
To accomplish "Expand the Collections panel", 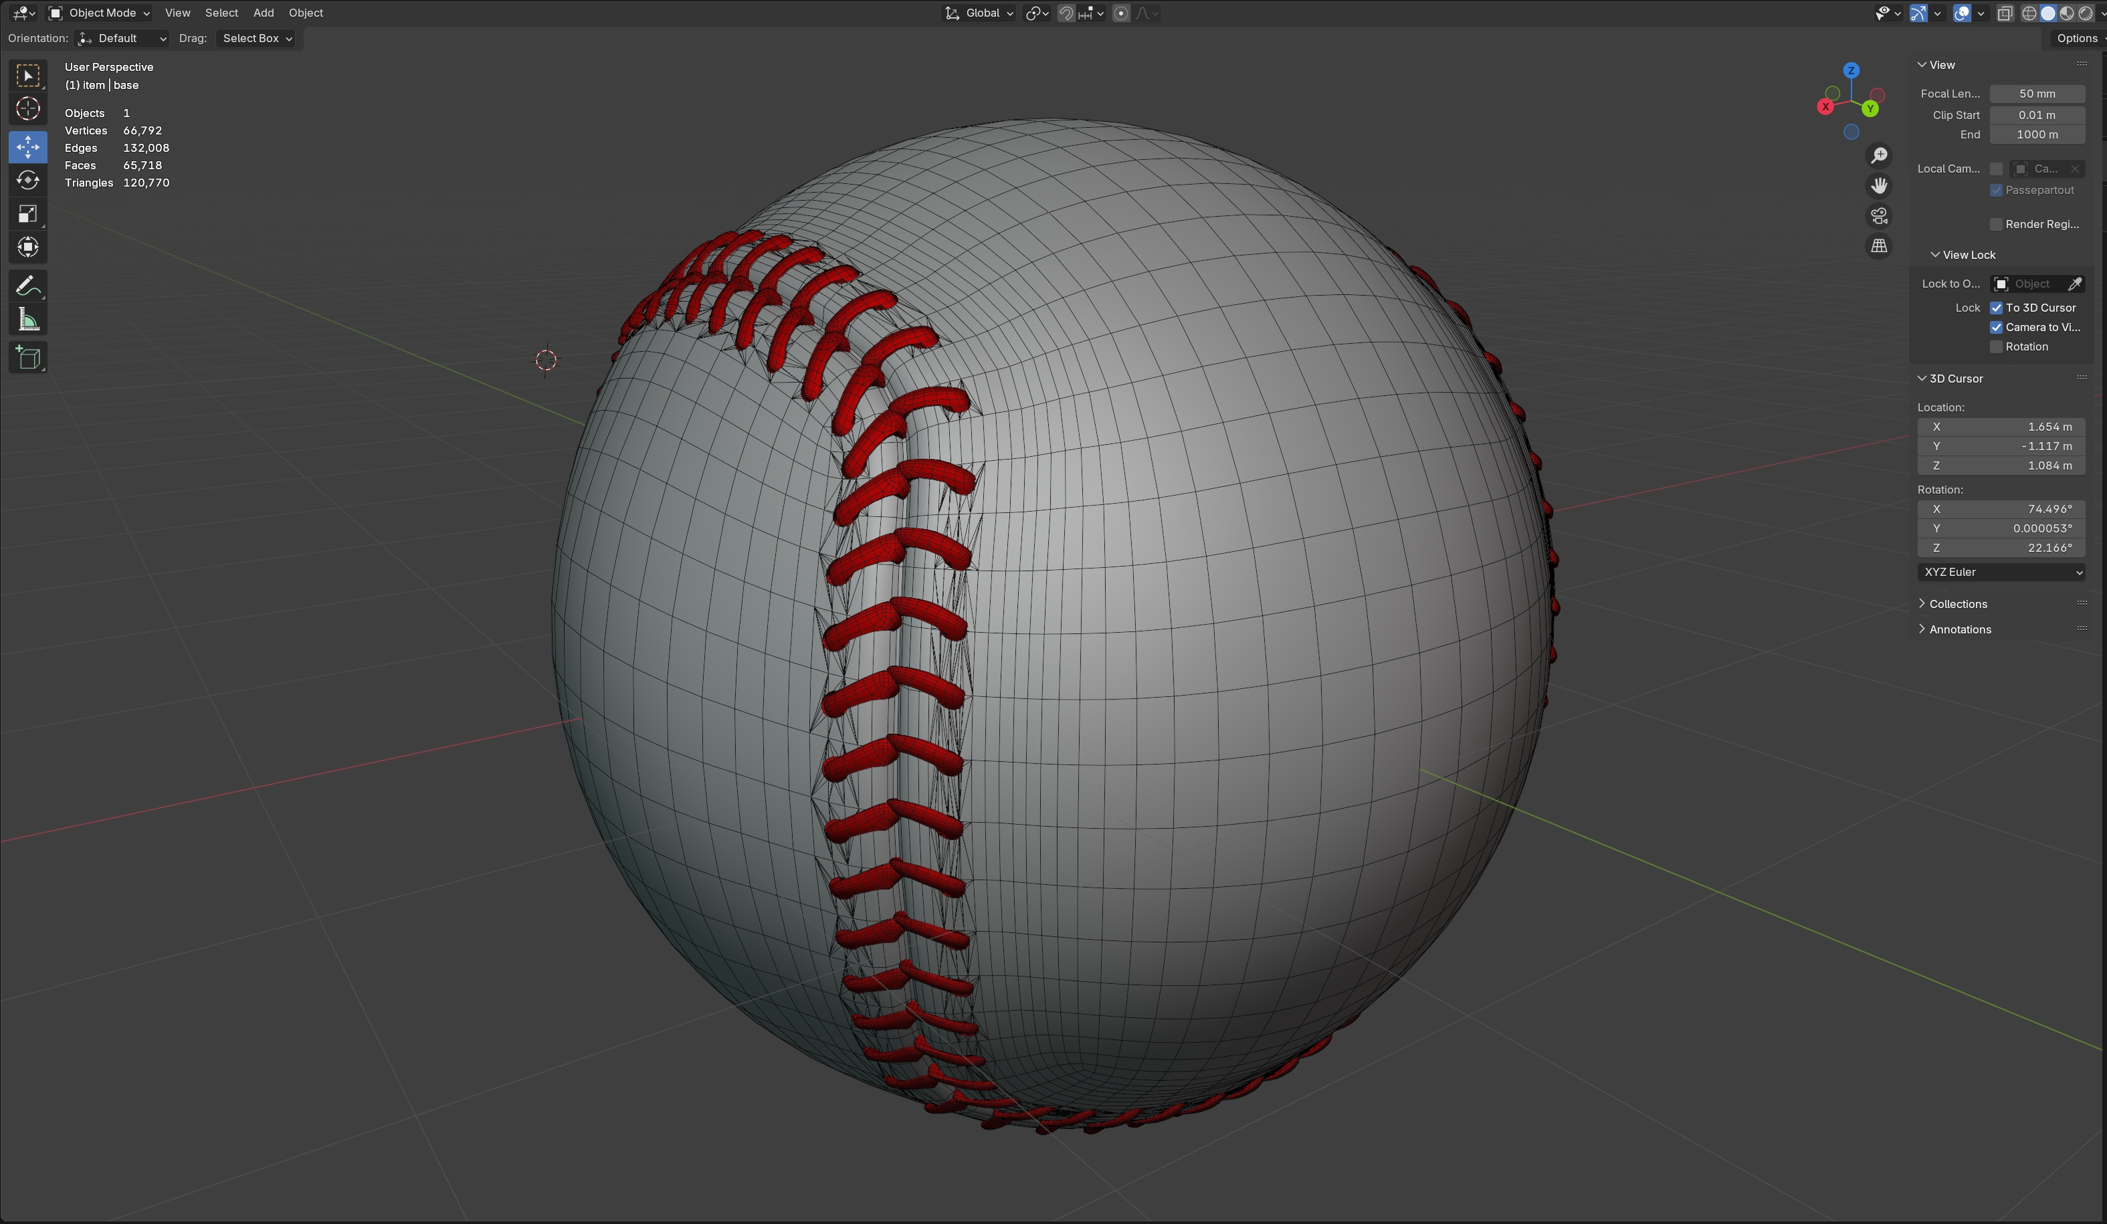I will click(1957, 603).
